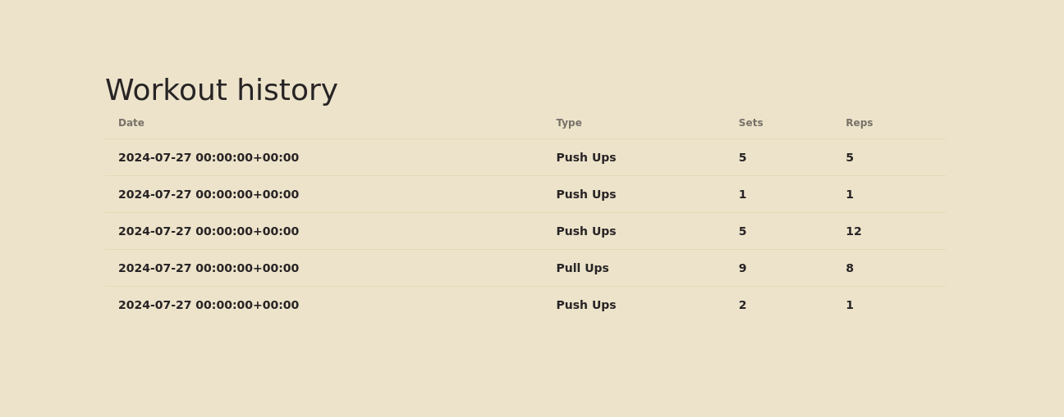
Task: Select the date in the 2-sets row
Action: (x=209, y=305)
